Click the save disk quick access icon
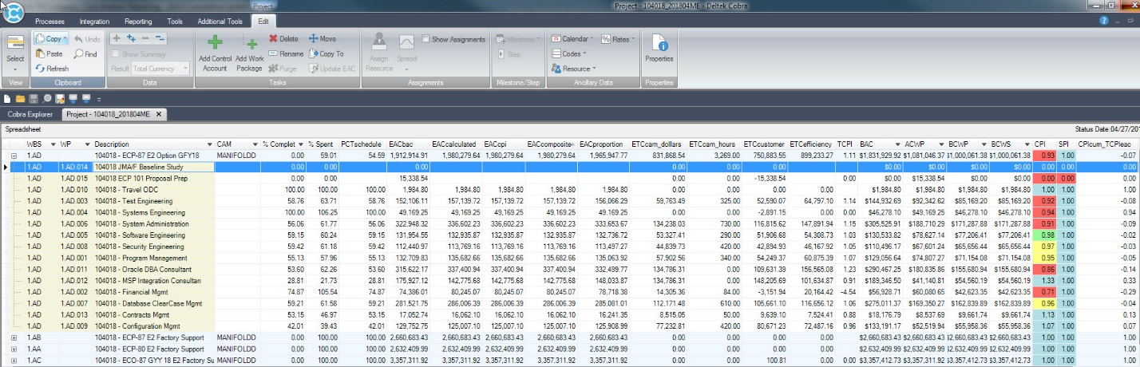1140x367 pixels. pyautogui.click(x=34, y=99)
